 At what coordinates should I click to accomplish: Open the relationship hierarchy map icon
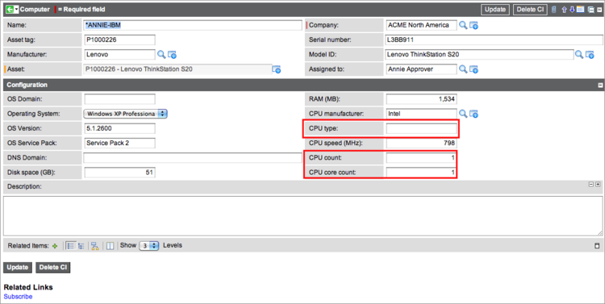[95, 246]
